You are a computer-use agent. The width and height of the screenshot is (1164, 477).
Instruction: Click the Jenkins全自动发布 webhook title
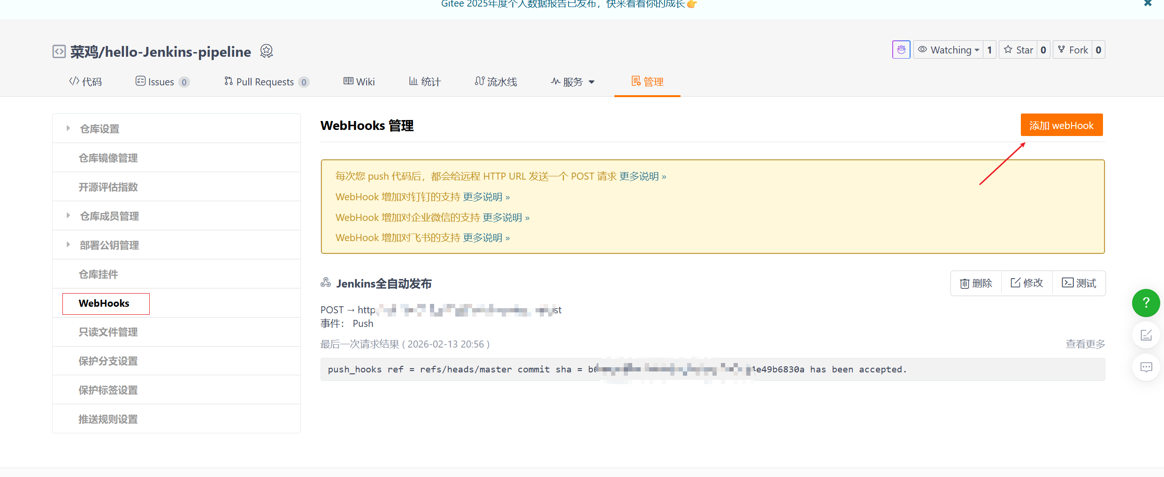coord(384,283)
